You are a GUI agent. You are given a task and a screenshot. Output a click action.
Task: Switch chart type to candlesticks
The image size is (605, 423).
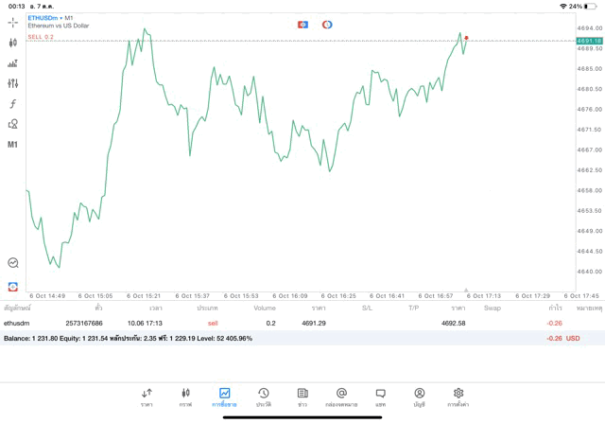[13, 43]
